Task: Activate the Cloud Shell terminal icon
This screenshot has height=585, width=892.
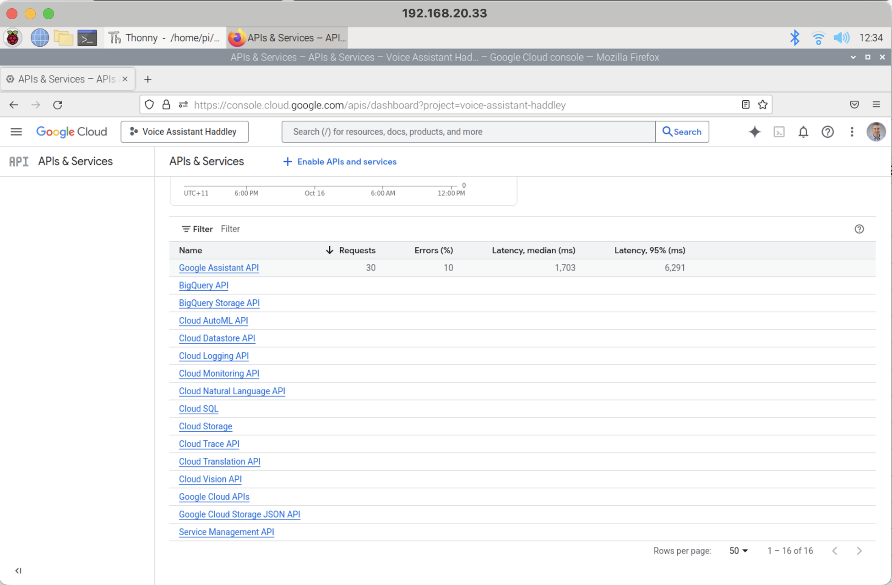Action: 779,132
